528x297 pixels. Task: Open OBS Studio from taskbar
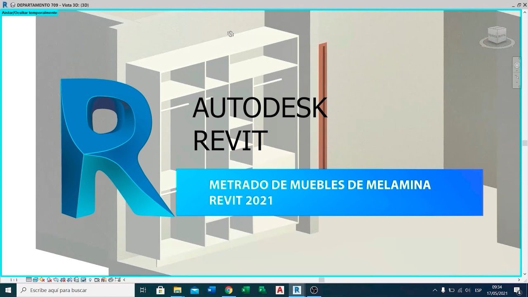coord(314,290)
